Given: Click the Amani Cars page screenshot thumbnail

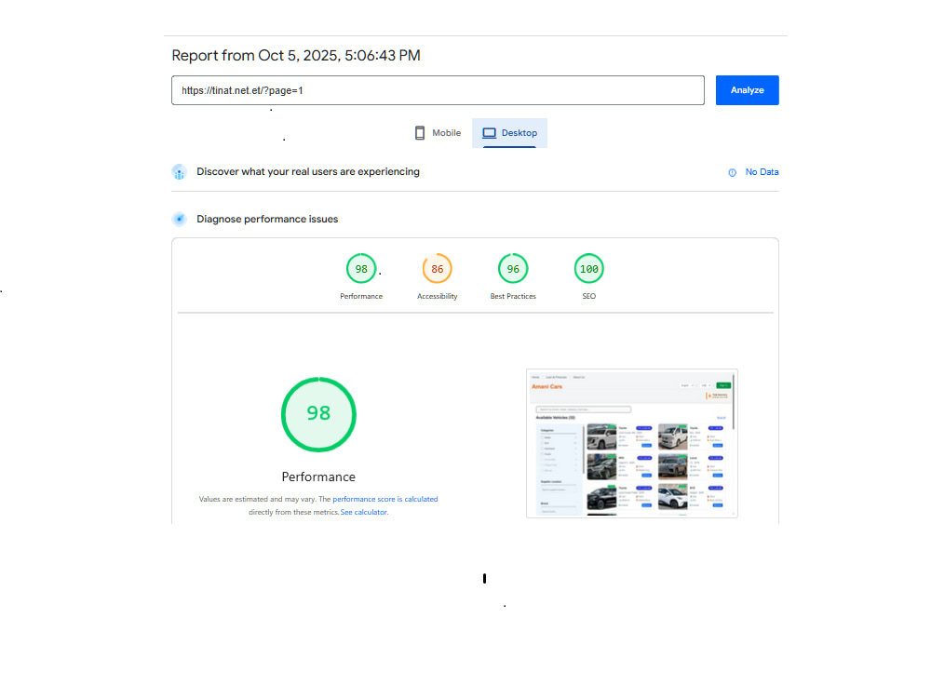Looking at the screenshot, I should point(632,443).
